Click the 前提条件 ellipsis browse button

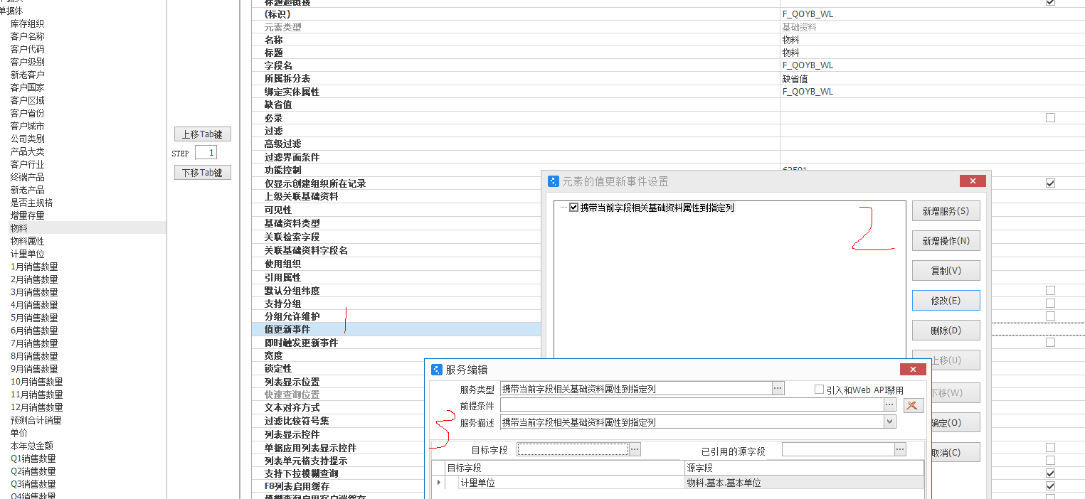click(889, 404)
